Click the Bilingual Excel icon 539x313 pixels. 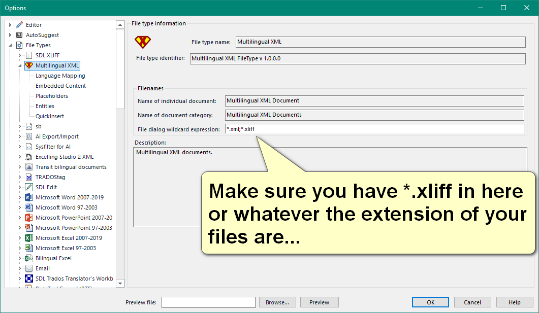click(29, 258)
